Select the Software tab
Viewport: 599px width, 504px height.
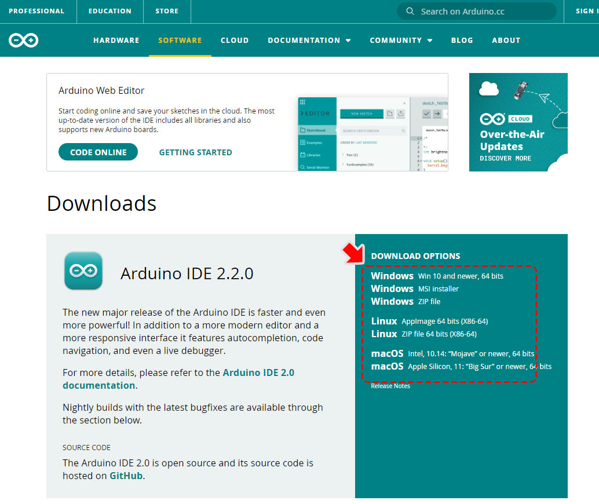tap(180, 40)
